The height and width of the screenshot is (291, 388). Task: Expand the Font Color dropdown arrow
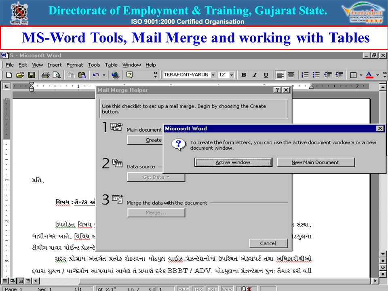click(x=377, y=75)
